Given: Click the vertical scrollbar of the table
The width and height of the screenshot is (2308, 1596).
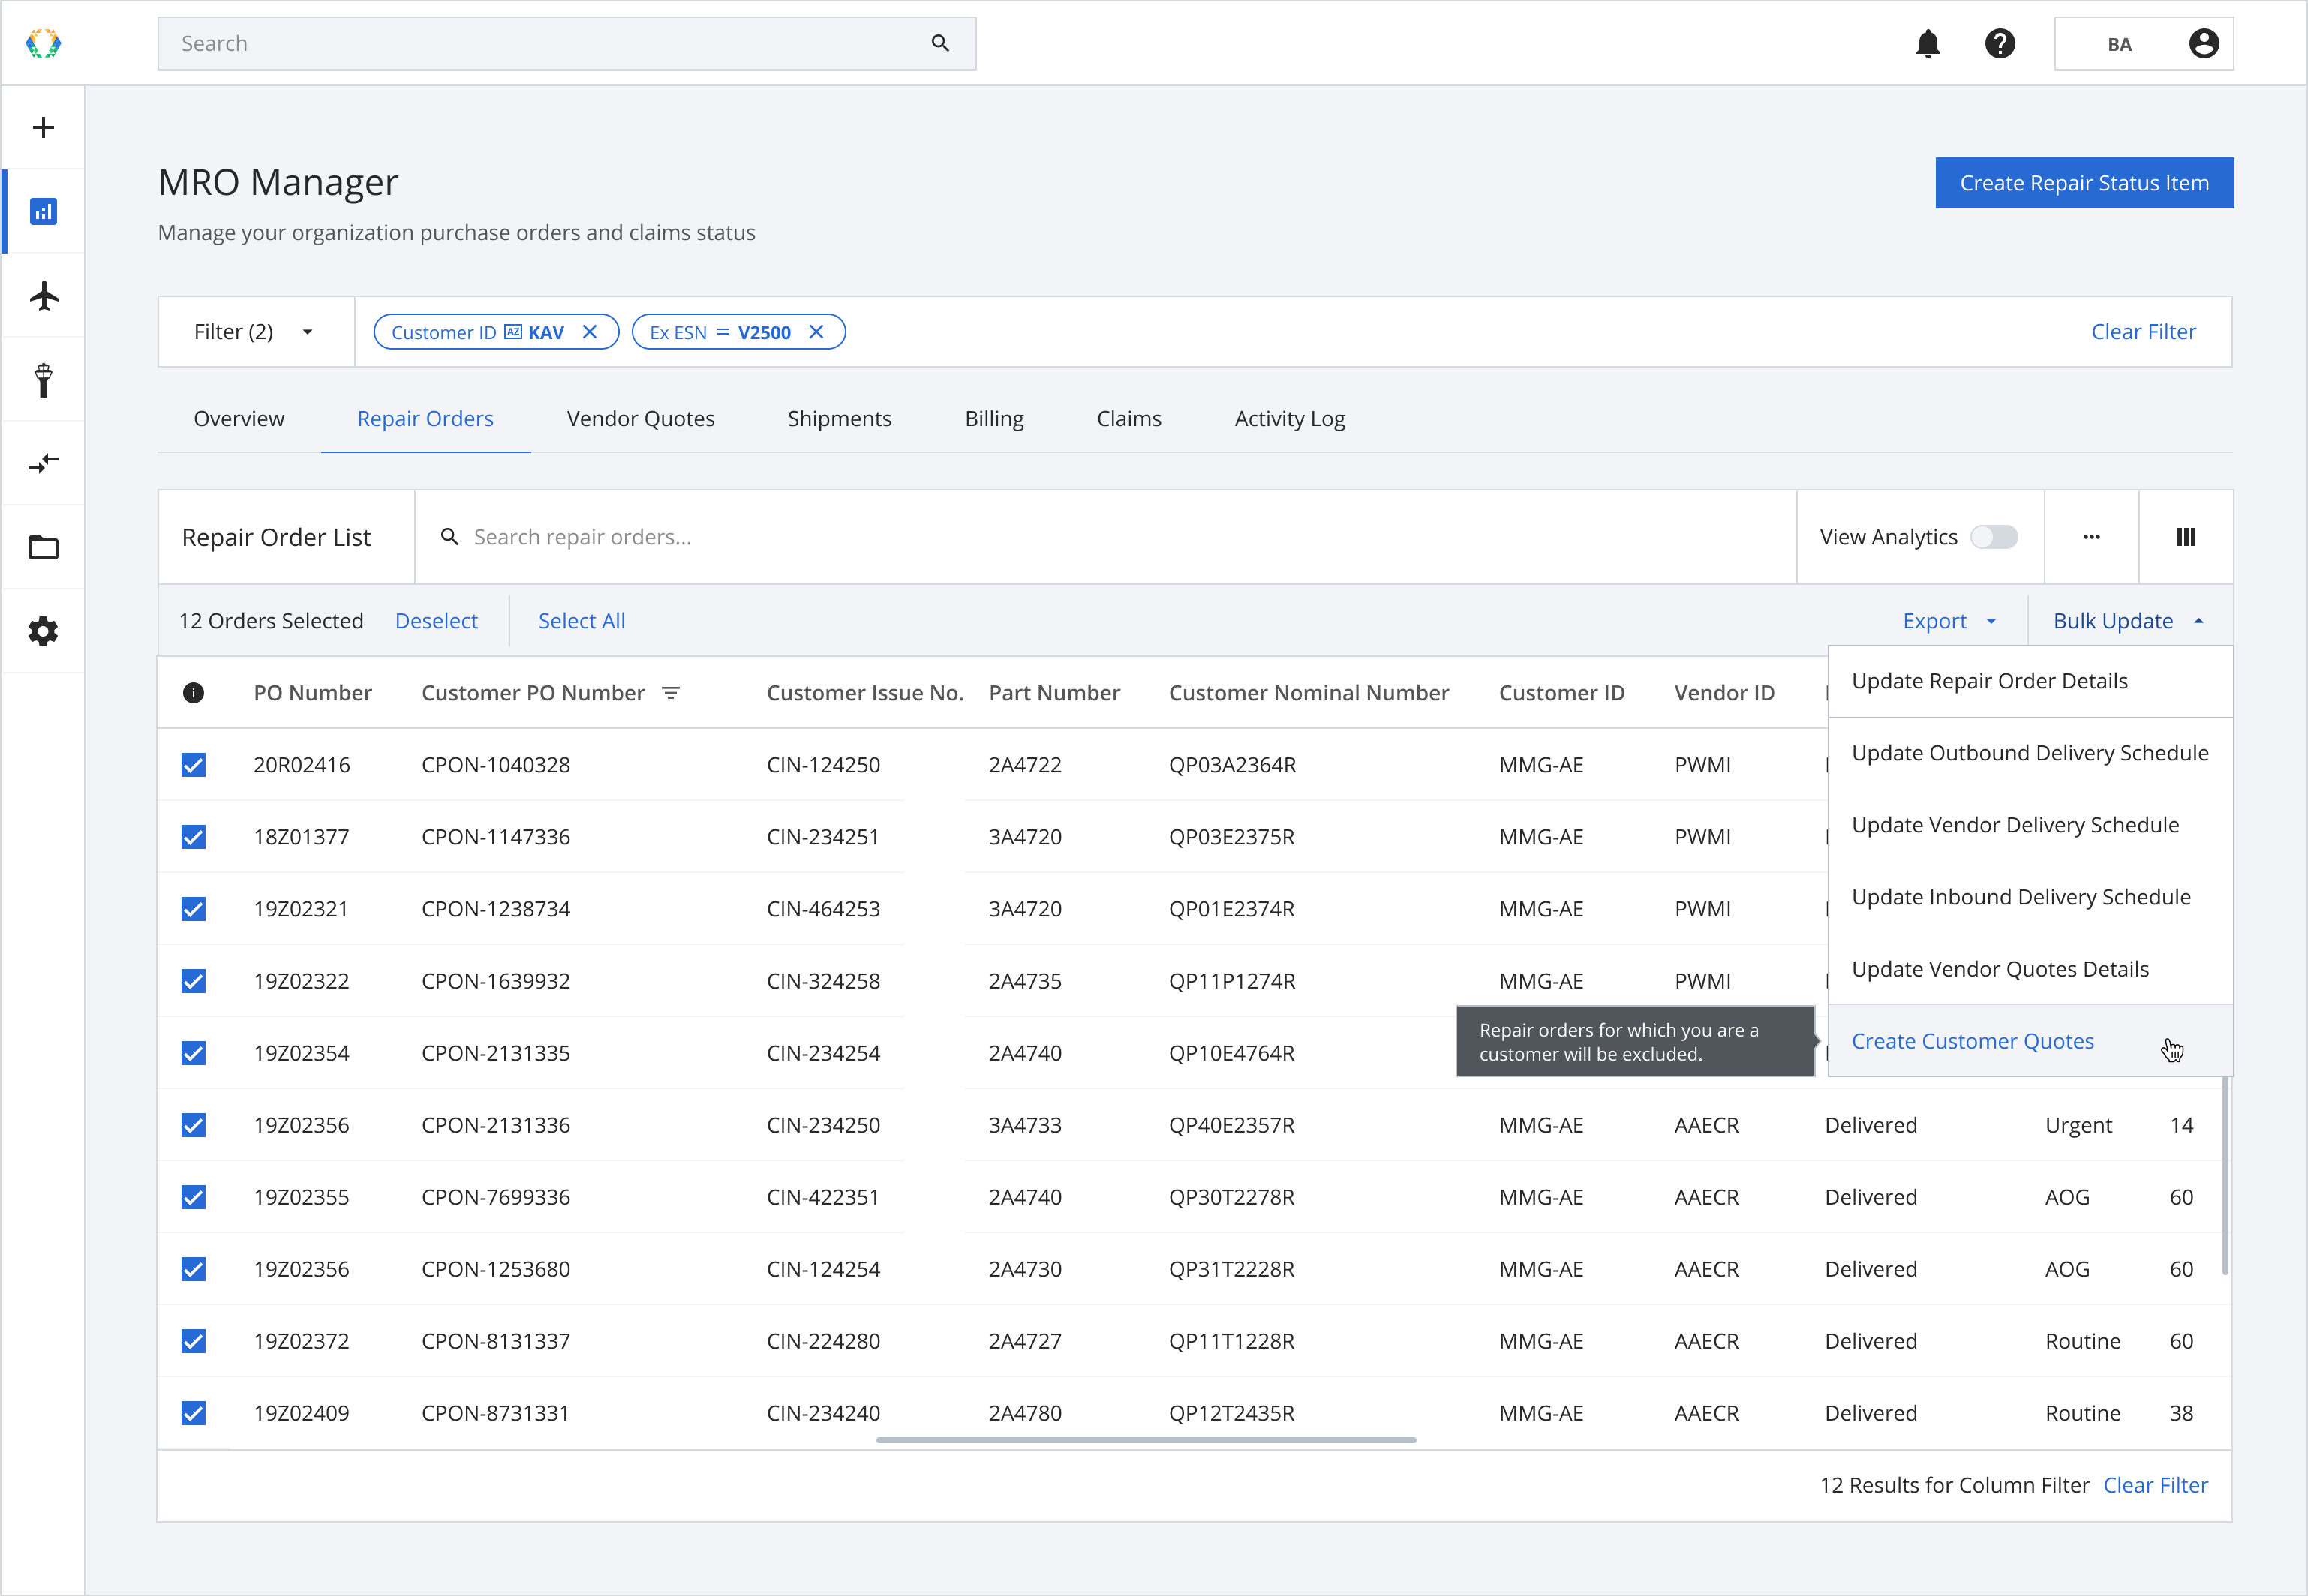Looking at the screenshot, I should coord(2225,1175).
